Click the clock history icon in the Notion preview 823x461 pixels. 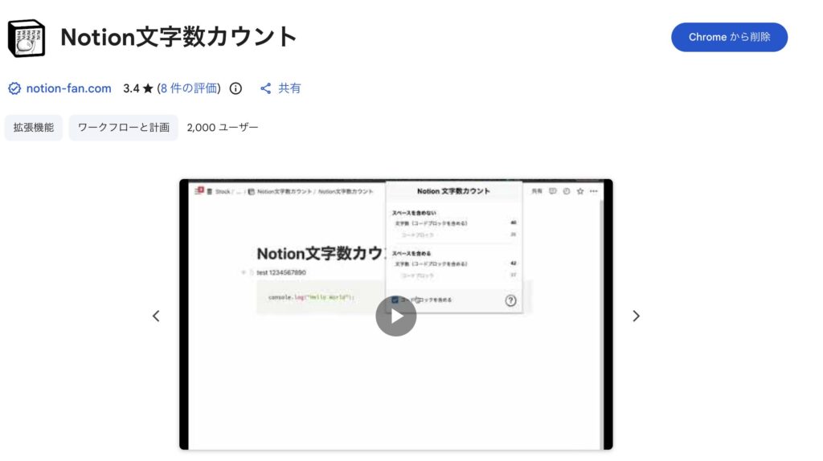pyautogui.click(x=567, y=191)
